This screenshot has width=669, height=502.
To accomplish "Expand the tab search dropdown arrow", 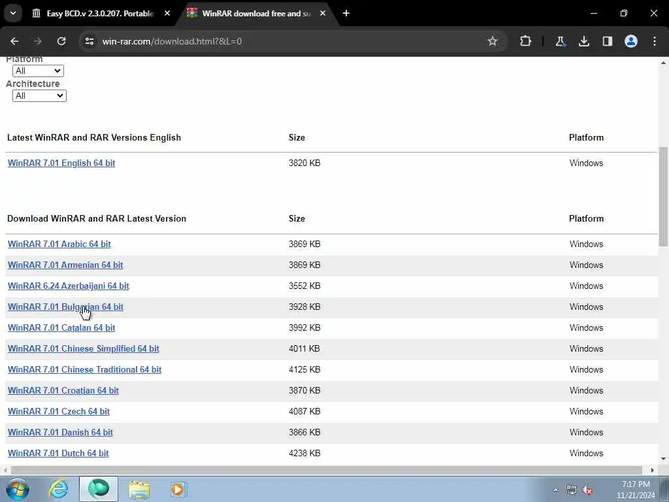I will coord(13,13).
